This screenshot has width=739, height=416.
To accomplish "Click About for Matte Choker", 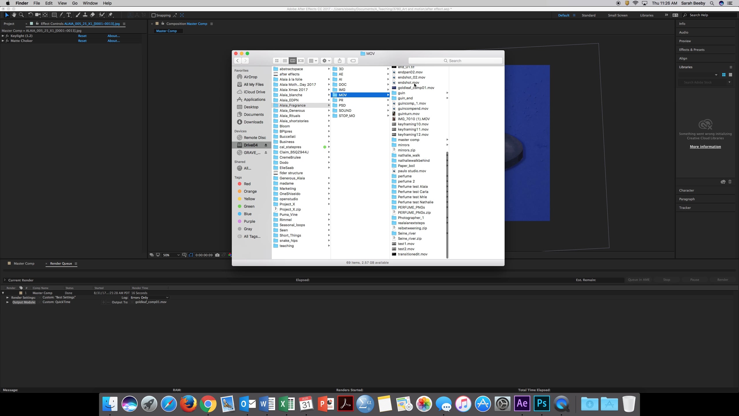I will coord(113,41).
